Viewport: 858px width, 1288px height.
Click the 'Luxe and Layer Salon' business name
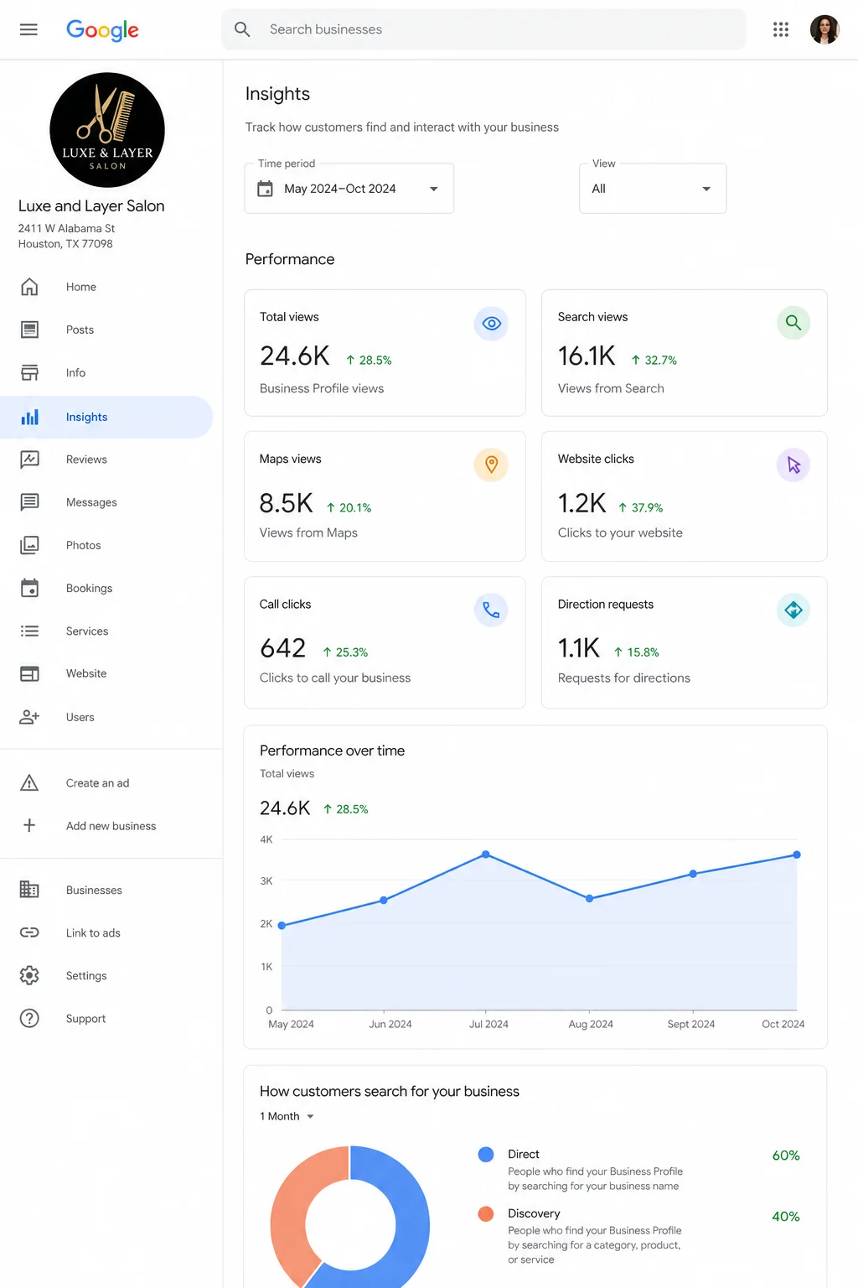(91, 205)
